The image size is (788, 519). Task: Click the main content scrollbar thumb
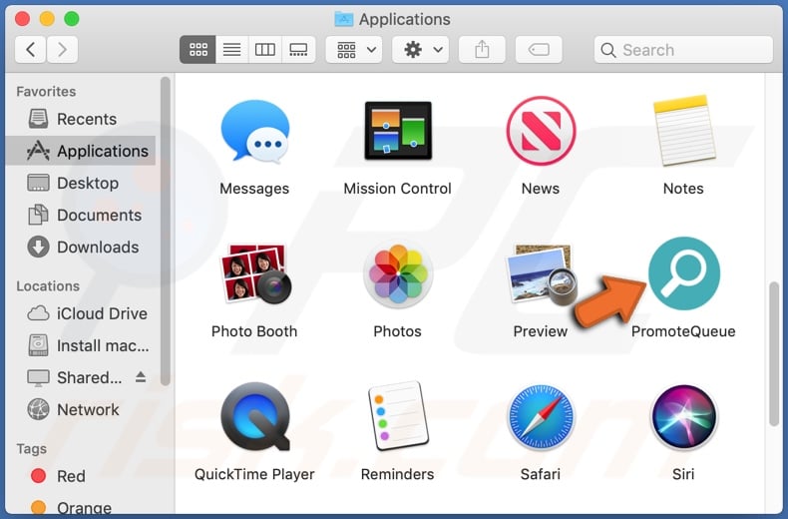(773, 354)
